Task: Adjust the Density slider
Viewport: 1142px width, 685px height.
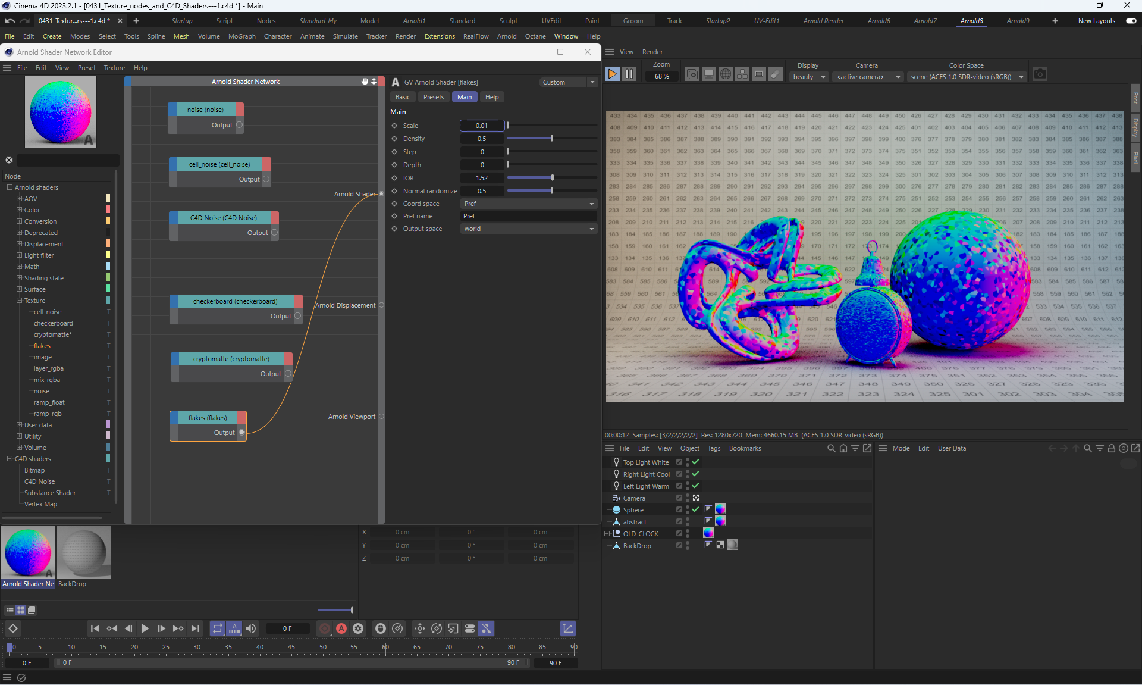Action: click(x=551, y=139)
